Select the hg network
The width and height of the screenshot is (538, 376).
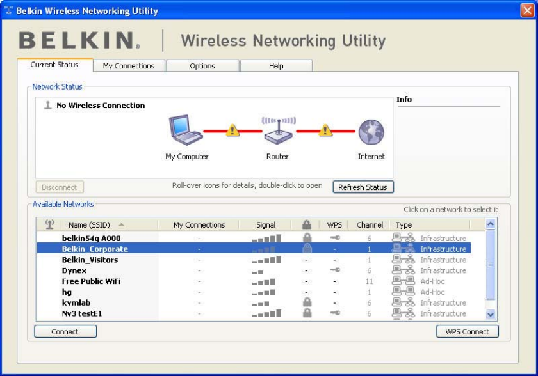(x=254, y=292)
